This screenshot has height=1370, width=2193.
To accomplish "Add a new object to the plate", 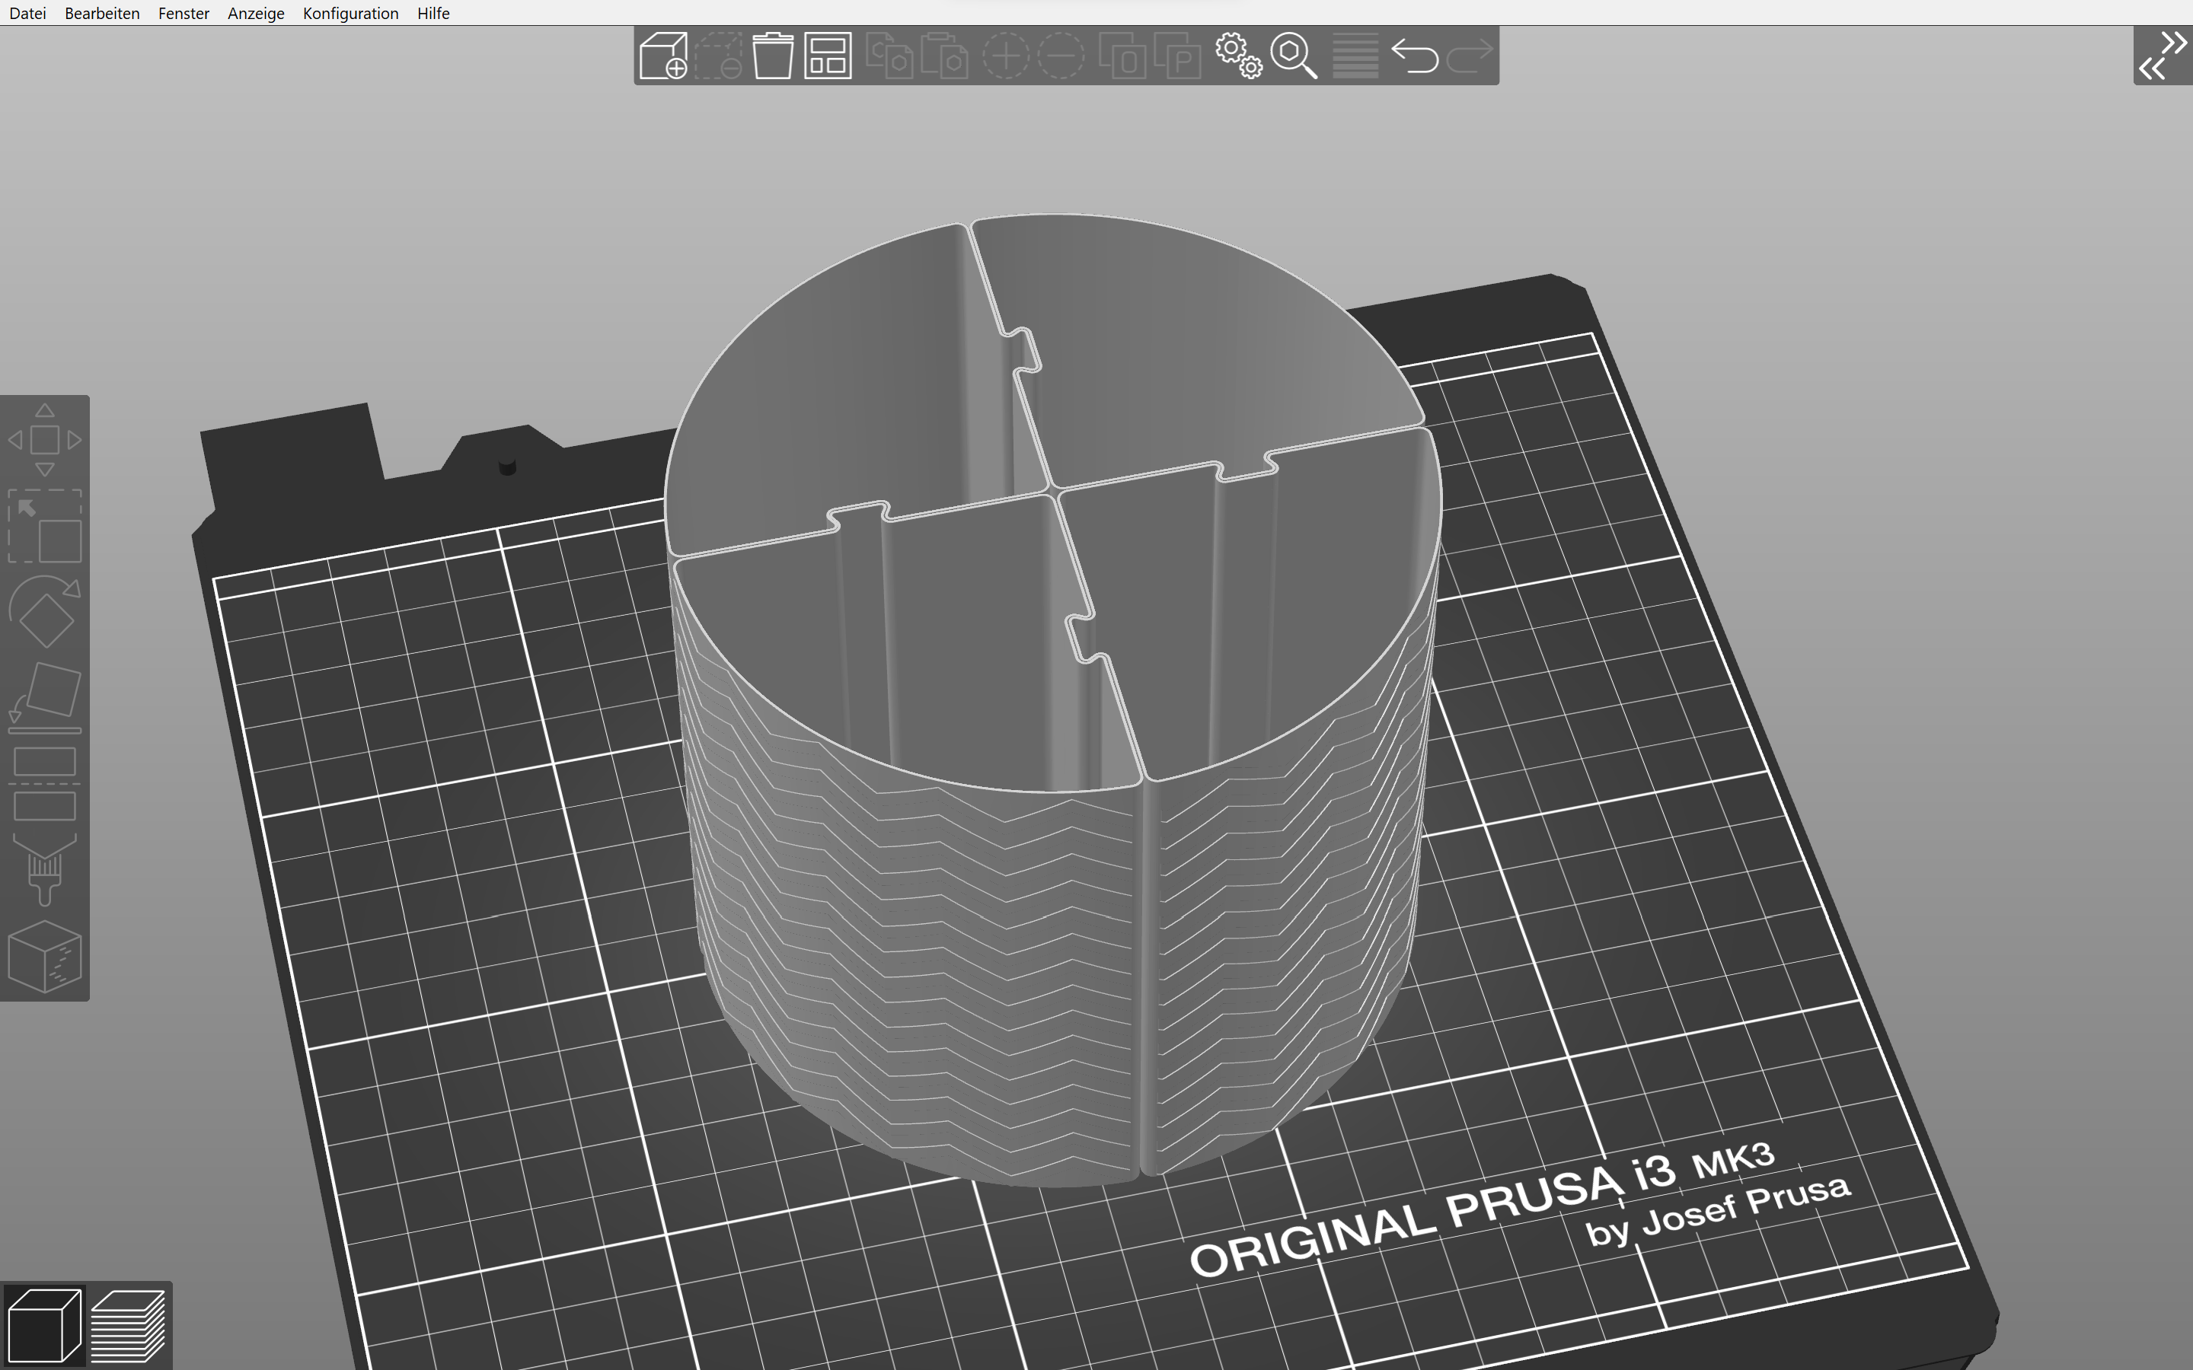I will [x=664, y=56].
